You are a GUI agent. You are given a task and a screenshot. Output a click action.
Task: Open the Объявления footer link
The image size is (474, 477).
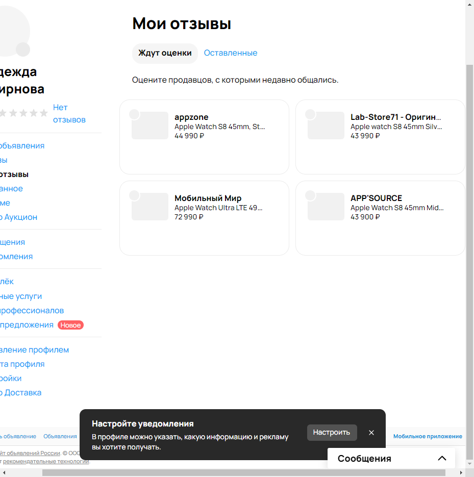[60, 436]
